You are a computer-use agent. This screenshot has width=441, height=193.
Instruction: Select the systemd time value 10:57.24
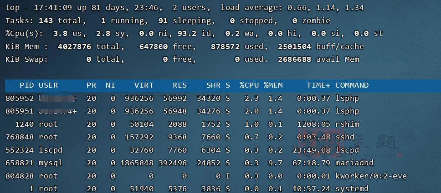coord(311,189)
